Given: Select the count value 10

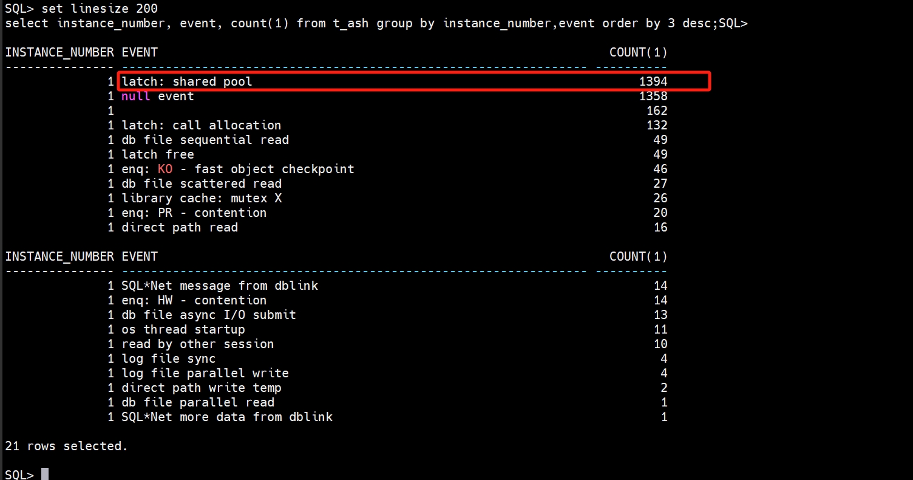Looking at the screenshot, I should pyautogui.click(x=660, y=344).
